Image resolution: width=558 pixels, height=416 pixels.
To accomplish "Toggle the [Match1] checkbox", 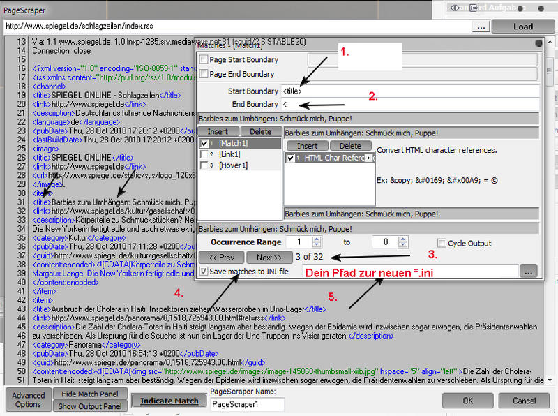I will point(204,143).
